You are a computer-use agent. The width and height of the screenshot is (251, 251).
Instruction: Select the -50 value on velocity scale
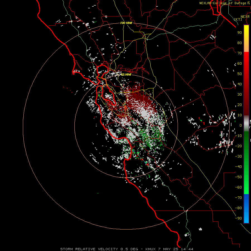(238, 177)
